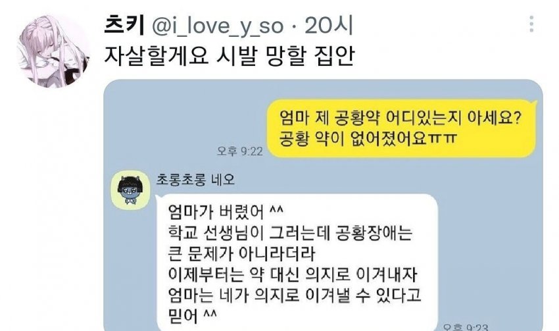Tap the yellow outgoing message bubble
Image resolution: width=559 pixels, height=331 pixels.
point(401,128)
